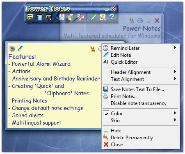Select Delete Permanently menu entry
185x154 pixels.
click(141, 138)
